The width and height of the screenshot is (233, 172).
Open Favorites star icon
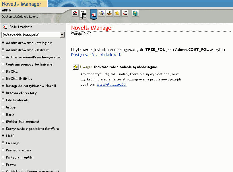pyautogui.click(x=117, y=13)
